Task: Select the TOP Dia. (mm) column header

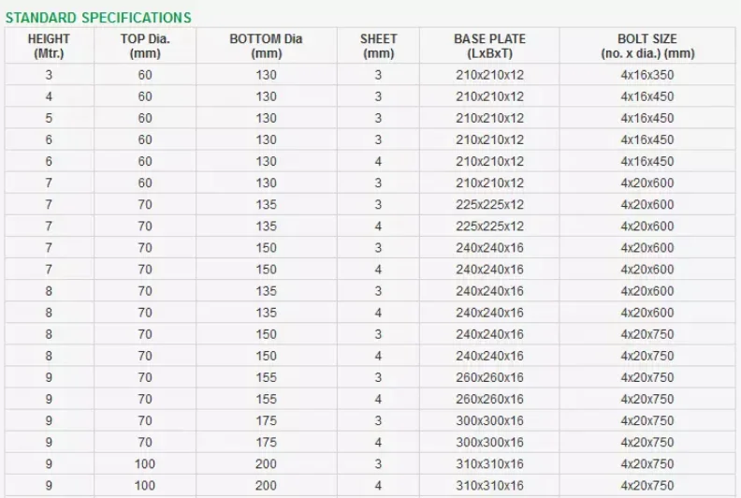Action: tap(145, 46)
